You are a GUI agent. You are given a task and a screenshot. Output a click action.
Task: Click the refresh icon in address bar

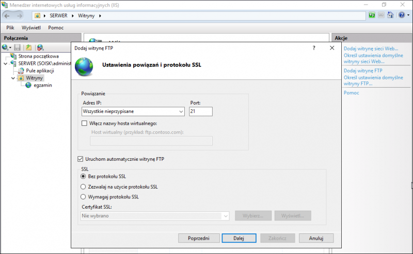(x=372, y=15)
